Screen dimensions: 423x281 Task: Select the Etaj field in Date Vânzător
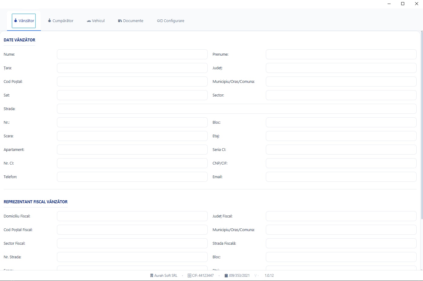341,136
